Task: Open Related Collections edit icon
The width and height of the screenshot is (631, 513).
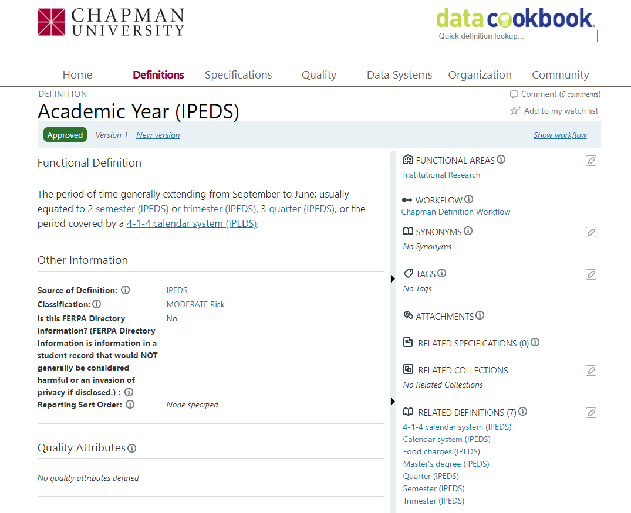Action: [x=591, y=371]
